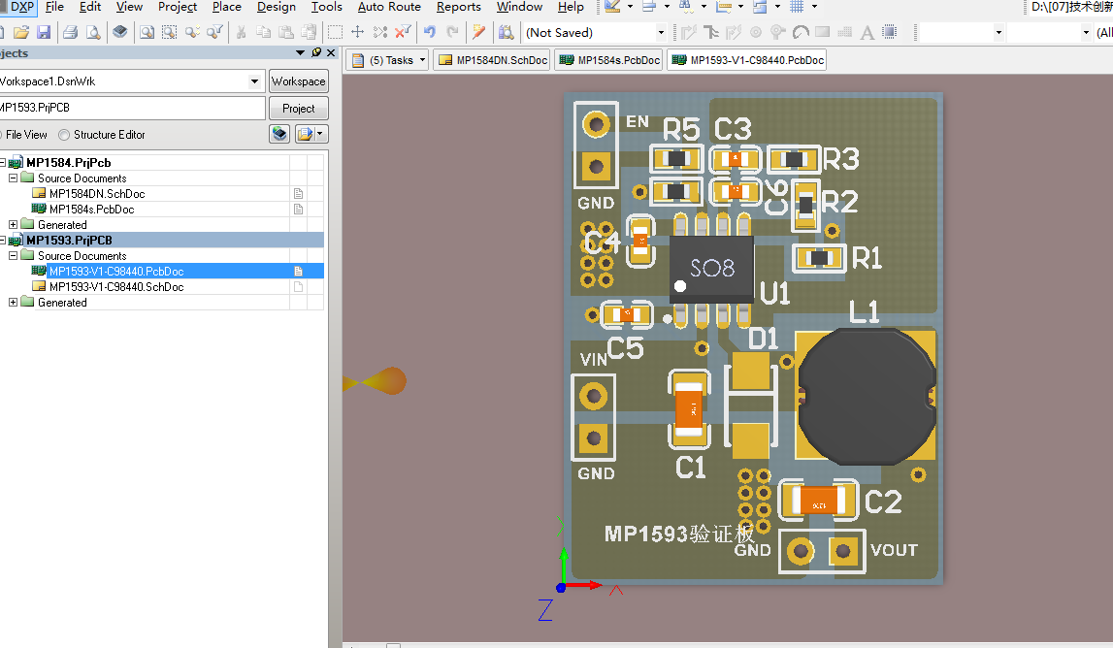Open the Help menu

point(571,7)
